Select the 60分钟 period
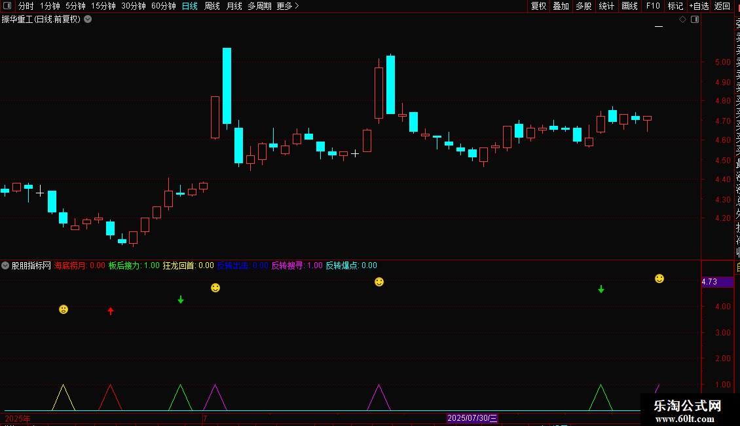 [x=164, y=6]
